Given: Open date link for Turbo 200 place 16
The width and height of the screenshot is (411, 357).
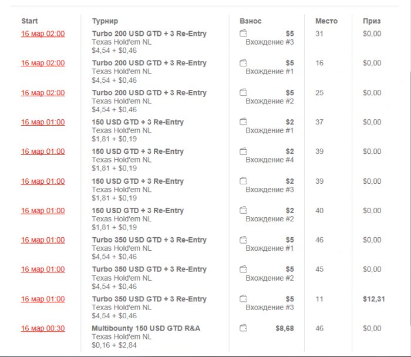Looking at the screenshot, I should coord(43,63).
